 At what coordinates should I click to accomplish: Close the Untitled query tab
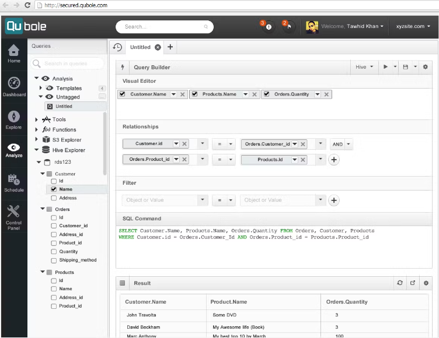click(x=158, y=47)
